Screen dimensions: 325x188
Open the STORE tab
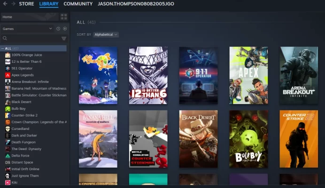[26, 4]
